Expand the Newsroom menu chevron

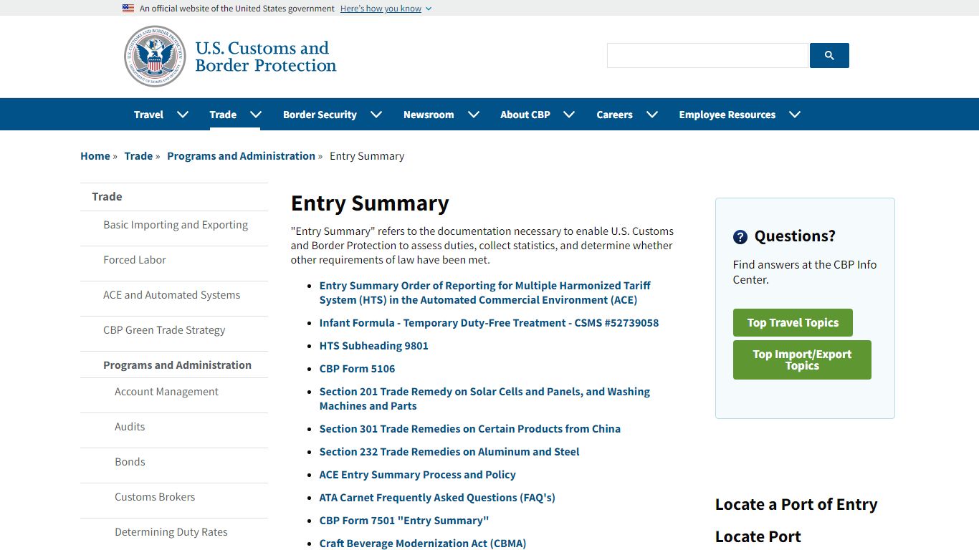click(x=473, y=115)
